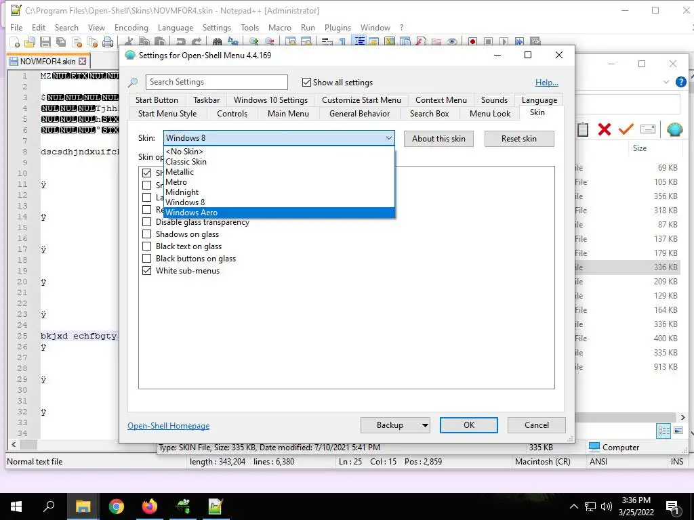
Task: Enable Black text on glass checkbox
Action: (146, 246)
